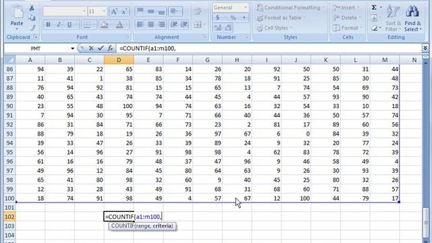Select column D header
Viewport: 432px width, 243px height.
click(119, 60)
